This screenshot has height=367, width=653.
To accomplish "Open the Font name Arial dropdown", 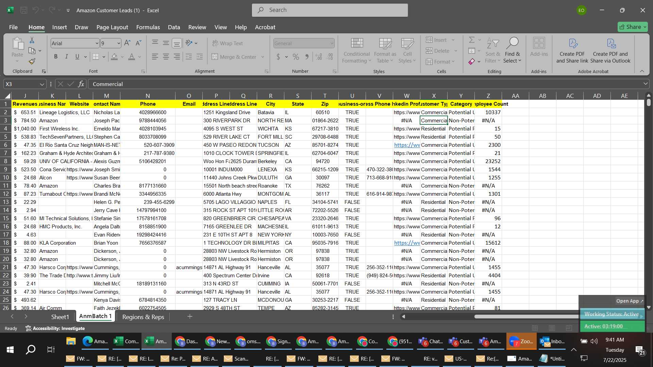I will pos(97,43).
